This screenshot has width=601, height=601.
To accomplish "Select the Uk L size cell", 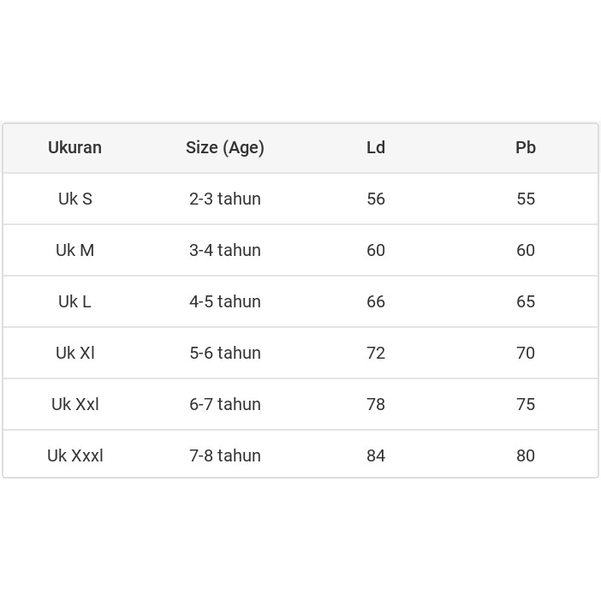I will pyautogui.click(x=74, y=301).
